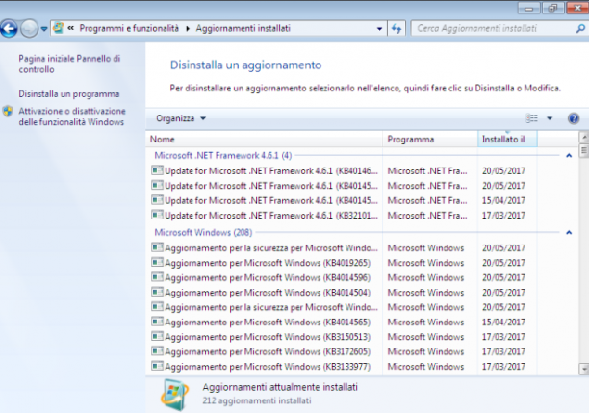
Task: Click the update icon for KB4014504
Action: (157, 292)
